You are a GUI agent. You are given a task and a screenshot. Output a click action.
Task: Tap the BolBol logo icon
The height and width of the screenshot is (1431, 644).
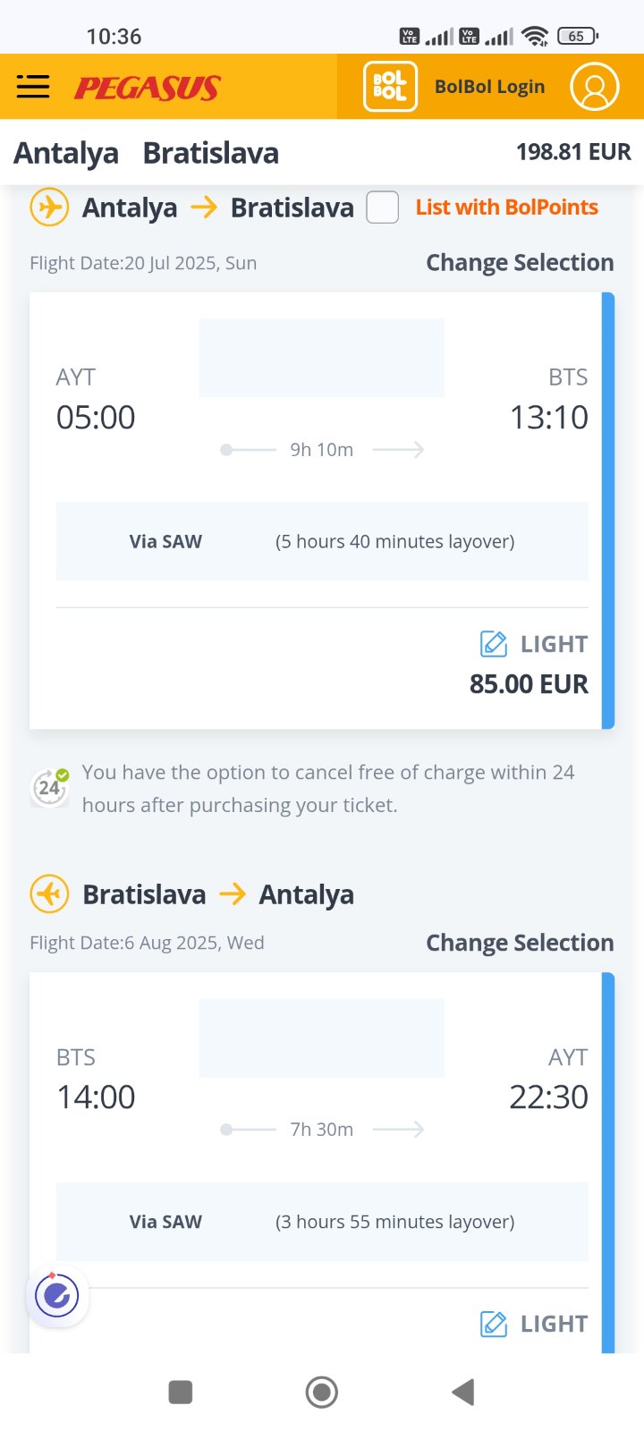click(x=390, y=87)
